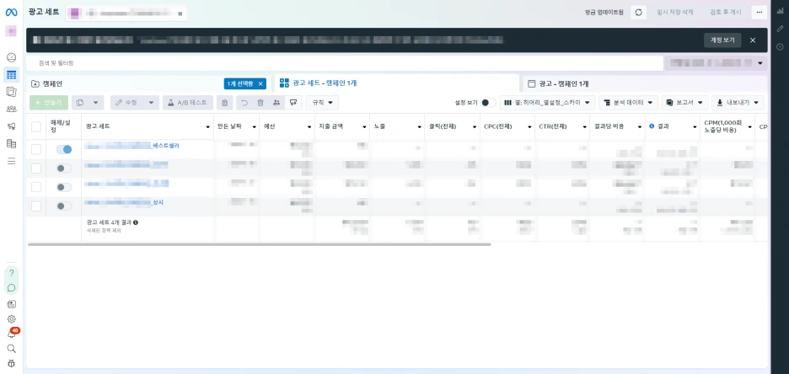Screen dimensions: 789x374
Task: Click the comment export icon in toolbar
Action: 293,103
